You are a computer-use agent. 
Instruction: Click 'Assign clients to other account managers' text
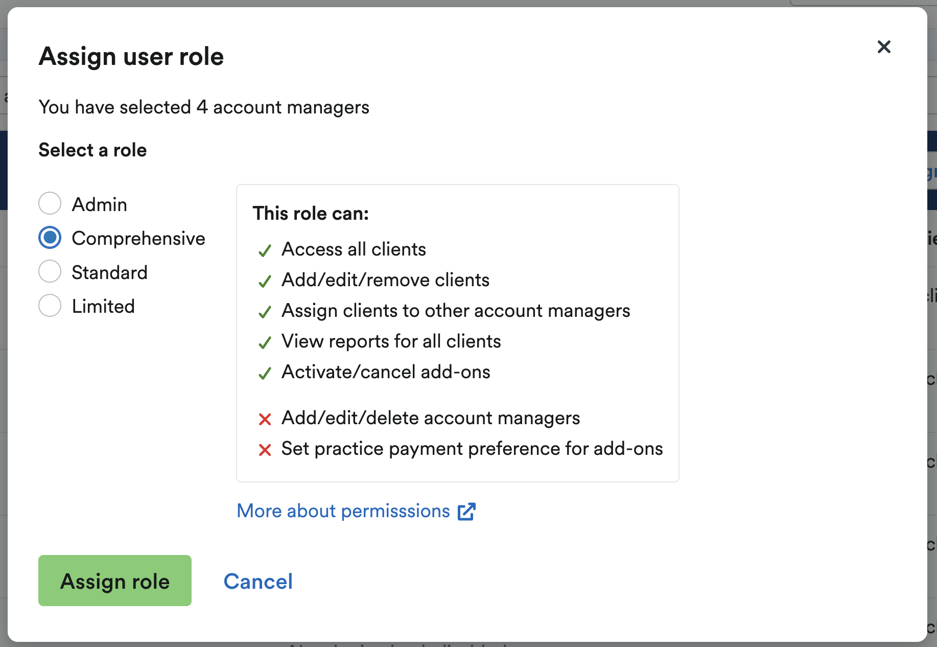[456, 311]
